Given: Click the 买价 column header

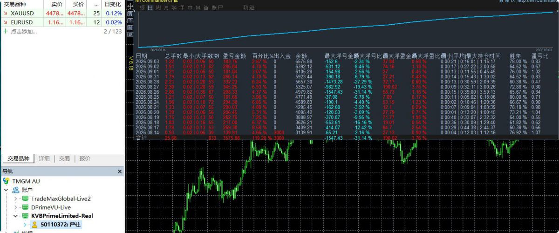Looking at the screenshot, I should pyautogui.click(x=78, y=4).
